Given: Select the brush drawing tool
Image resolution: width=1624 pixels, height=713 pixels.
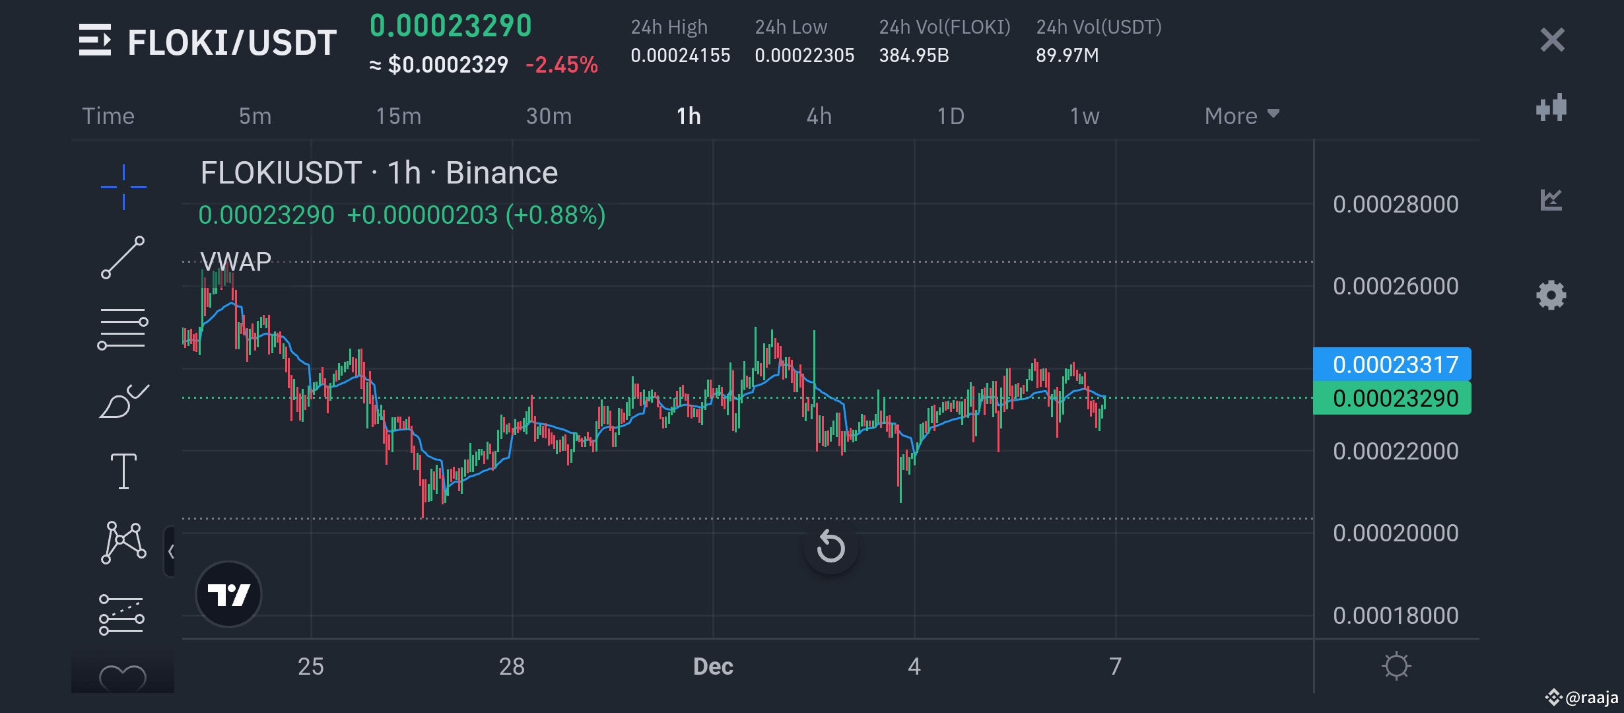Looking at the screenshot, I should coord(124,401).
